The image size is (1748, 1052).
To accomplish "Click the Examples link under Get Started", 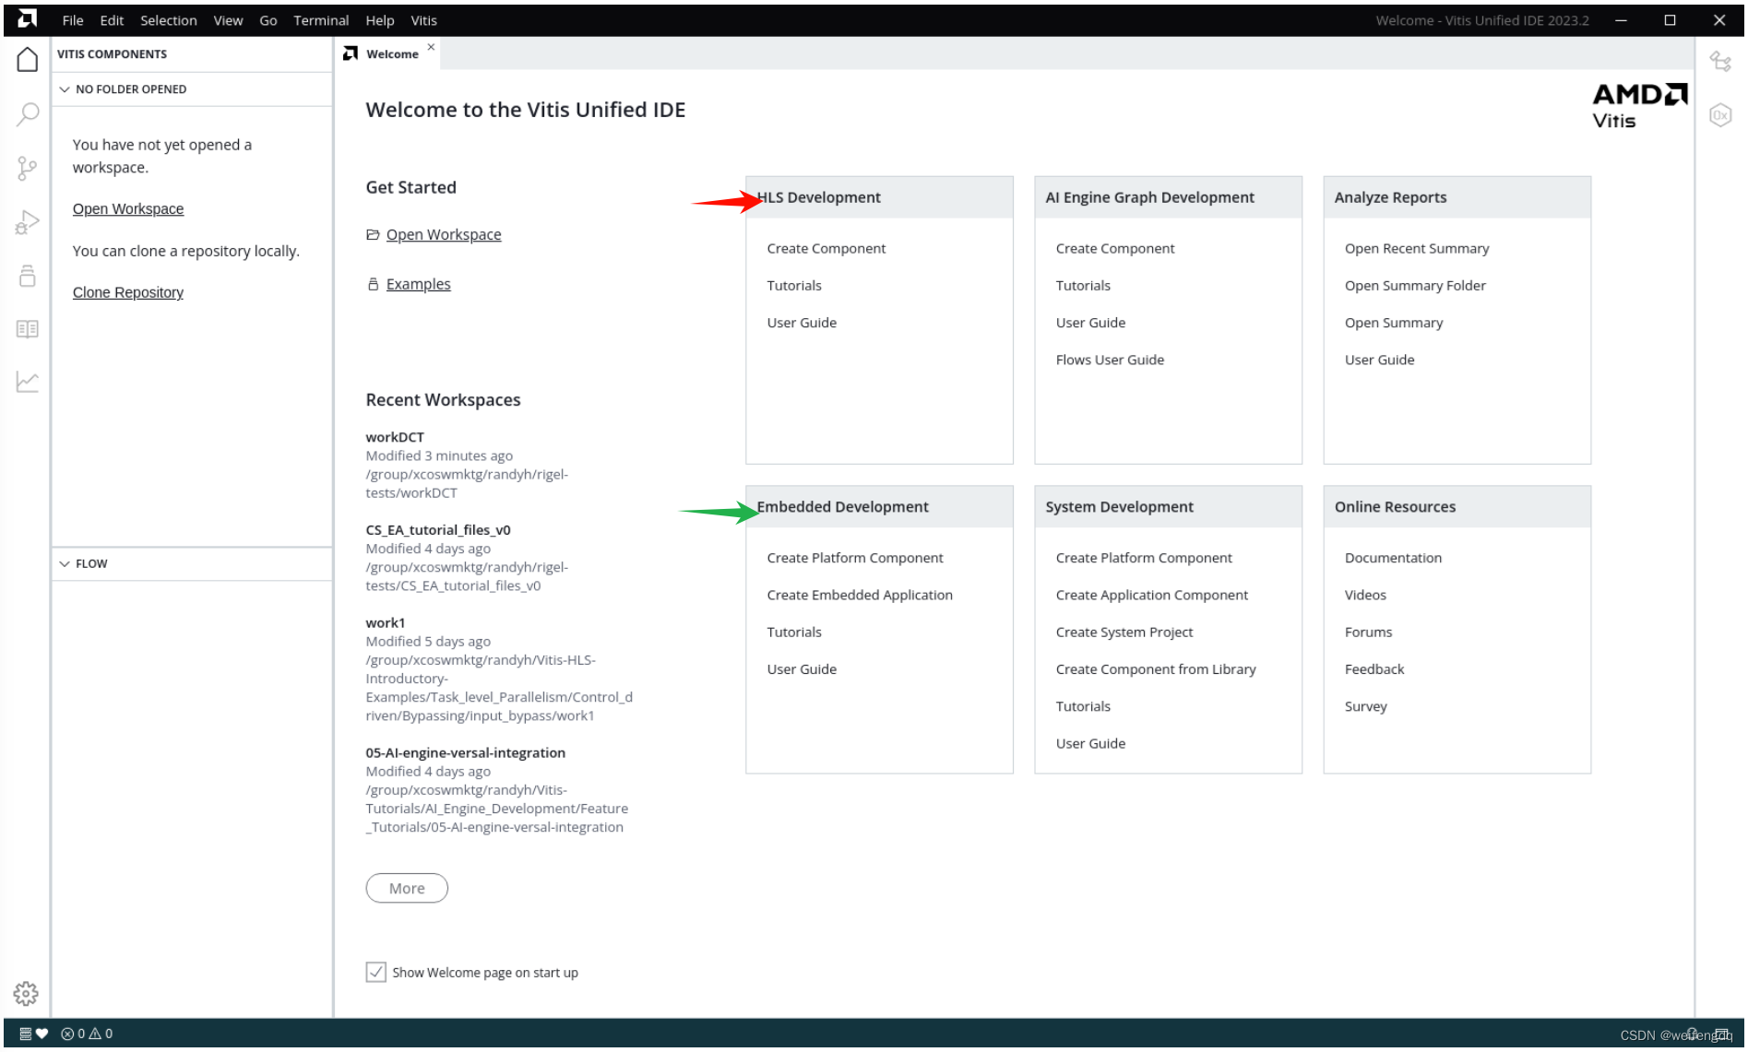I will click(x=419, y=285).
